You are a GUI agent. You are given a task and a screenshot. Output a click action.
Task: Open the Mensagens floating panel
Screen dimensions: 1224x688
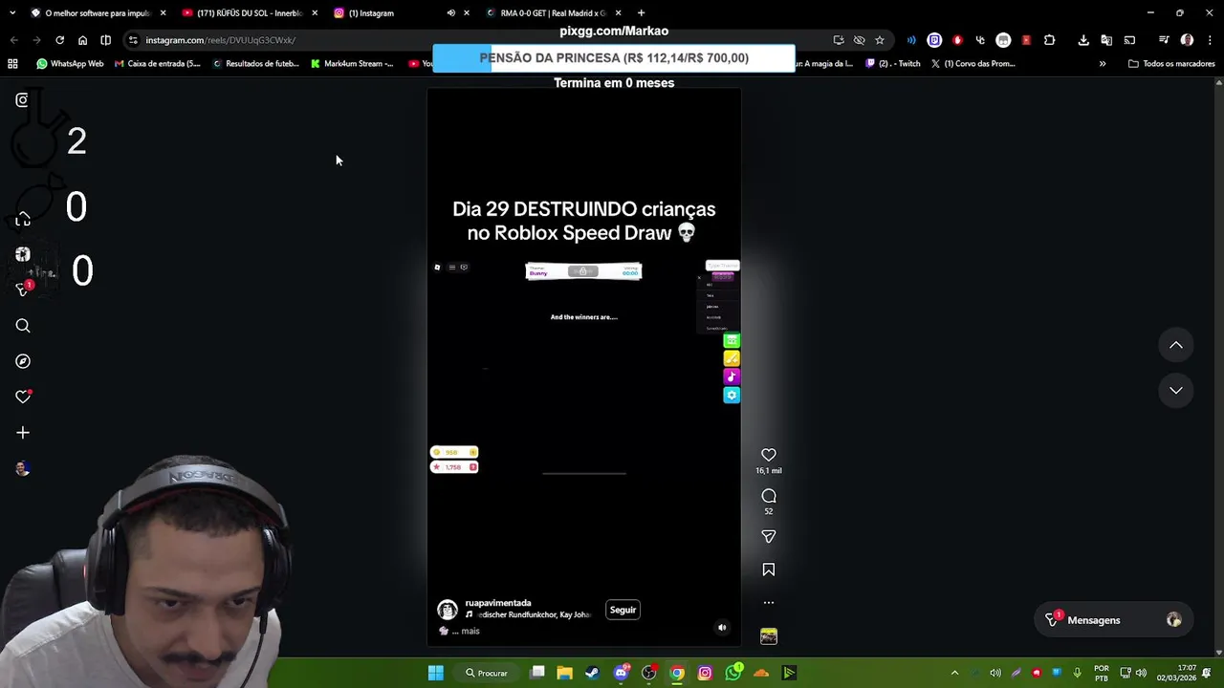pos(1114,620)
